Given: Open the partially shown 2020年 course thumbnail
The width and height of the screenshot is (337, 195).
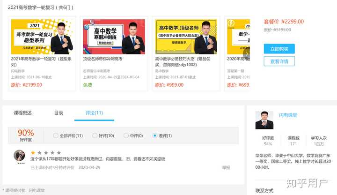Looking at the screenshot, I should point(239,37).
